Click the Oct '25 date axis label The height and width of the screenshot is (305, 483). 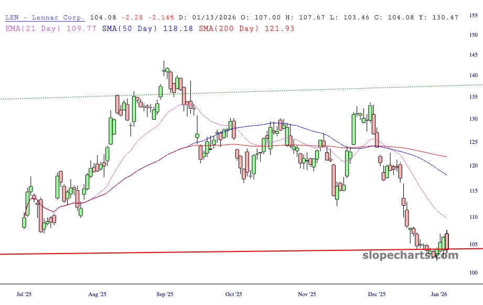234,294
